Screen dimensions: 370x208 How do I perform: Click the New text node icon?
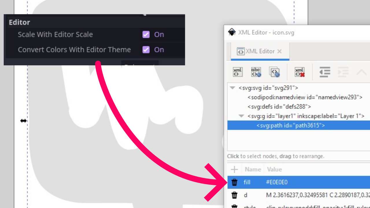(256, 72)
